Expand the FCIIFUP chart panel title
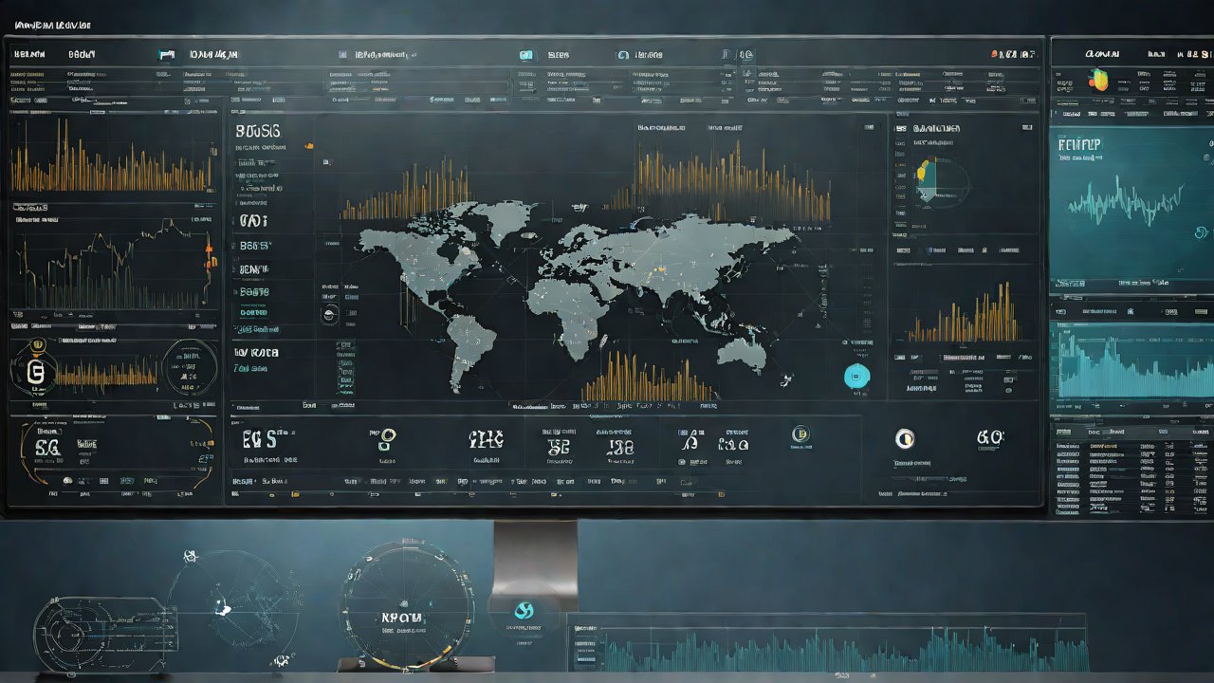 click(x=1081, y=146)
